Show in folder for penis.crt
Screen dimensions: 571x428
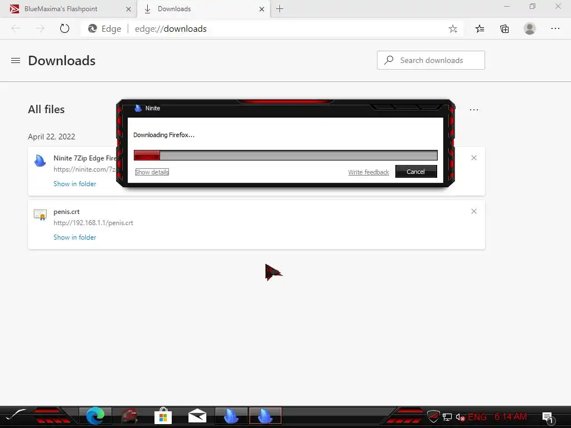coord(75,237)
